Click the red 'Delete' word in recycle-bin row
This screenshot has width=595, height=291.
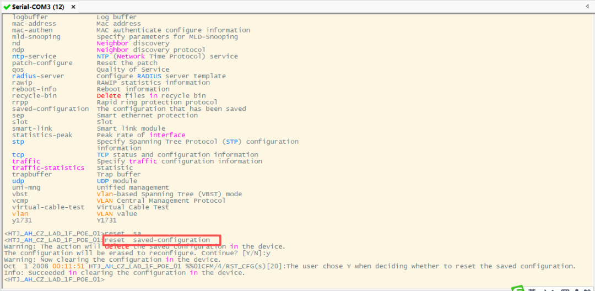109,96
